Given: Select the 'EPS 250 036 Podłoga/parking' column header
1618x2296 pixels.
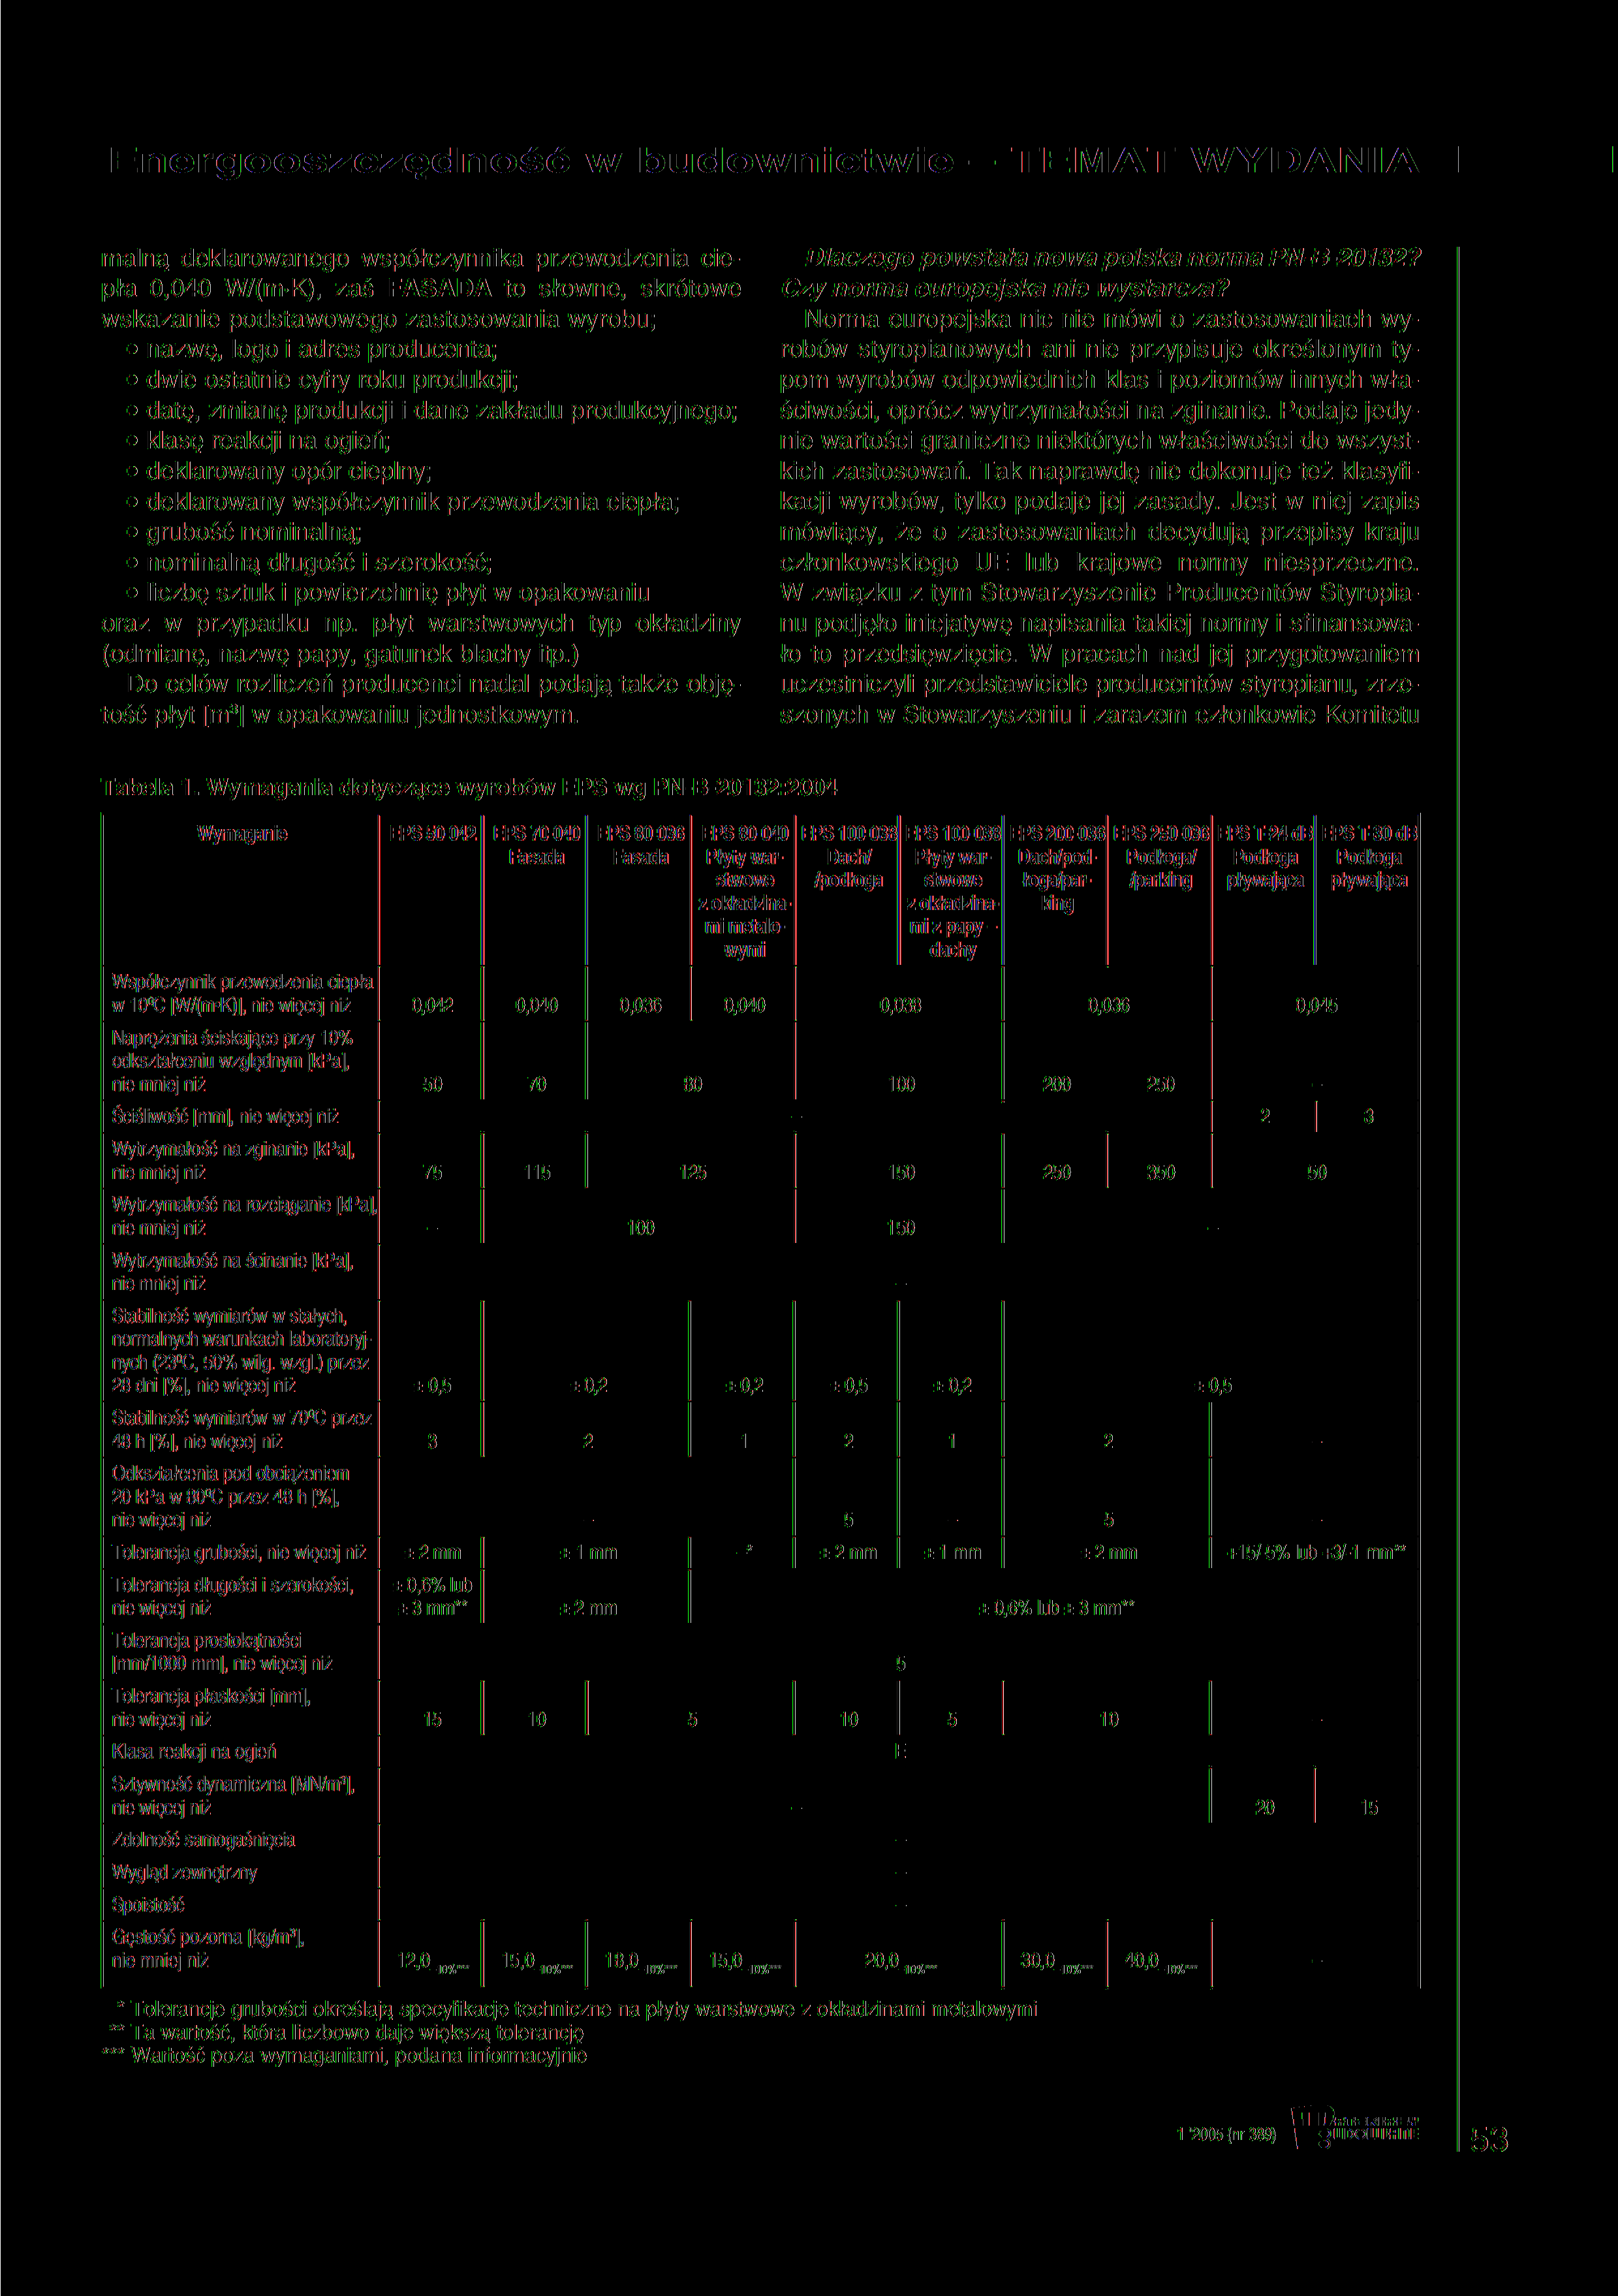Looking at the screenshot, I should (x=1160, y=857).
